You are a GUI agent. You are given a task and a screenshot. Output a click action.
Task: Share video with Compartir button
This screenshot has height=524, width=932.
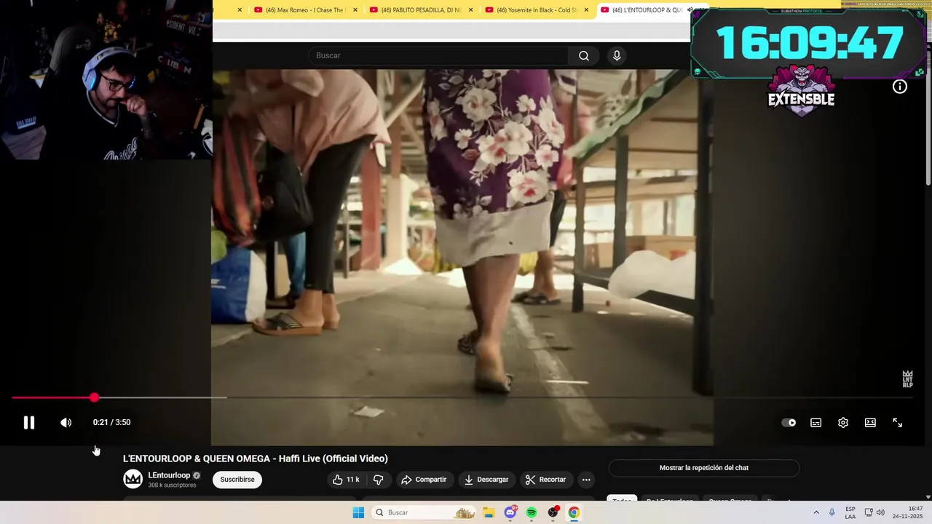(x=424, y=480)
